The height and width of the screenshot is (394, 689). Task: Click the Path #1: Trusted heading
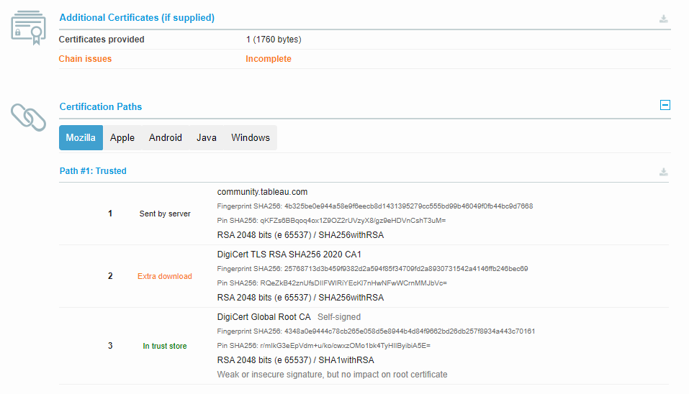93,170
